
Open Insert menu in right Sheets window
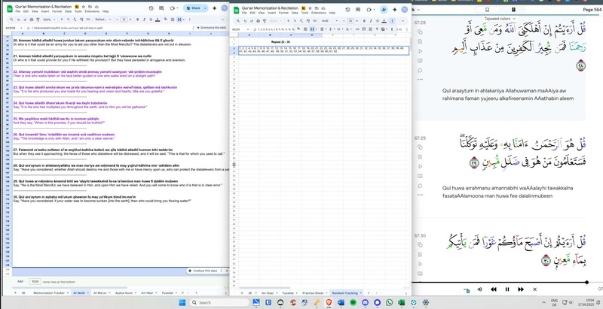(x=272, y=13)
